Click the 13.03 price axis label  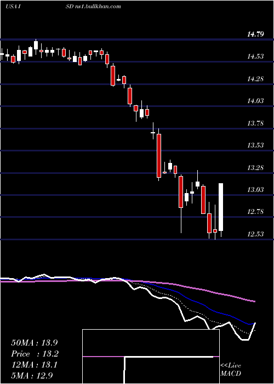point(255,190)
